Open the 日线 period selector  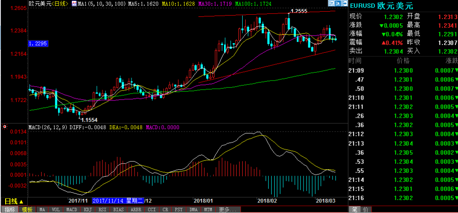click(x=13, y=201)
